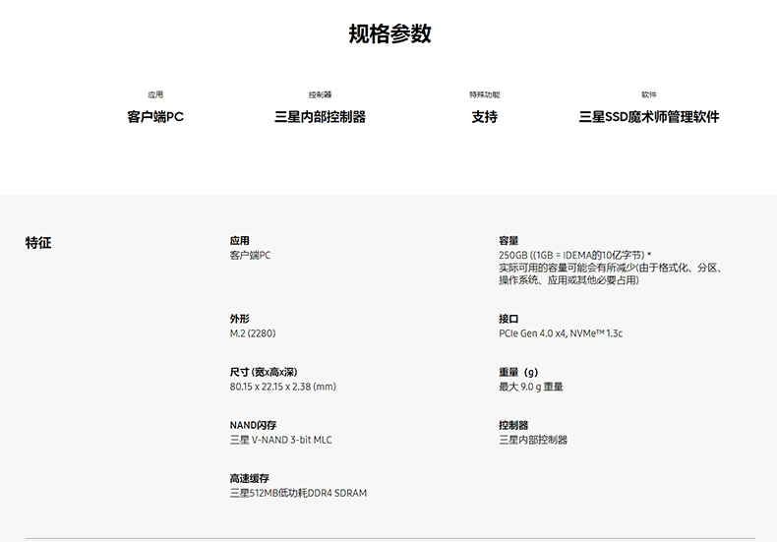Click the 重量 (g) label

[518, 372]
